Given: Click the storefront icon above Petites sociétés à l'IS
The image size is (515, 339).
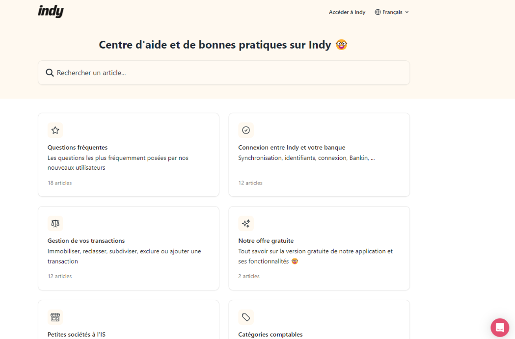Looking at the screenshot, I should tap(55, 317).
